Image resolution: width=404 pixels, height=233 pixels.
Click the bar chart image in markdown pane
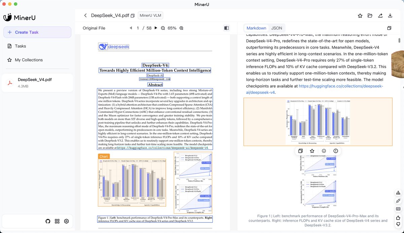tap(318, 122)
